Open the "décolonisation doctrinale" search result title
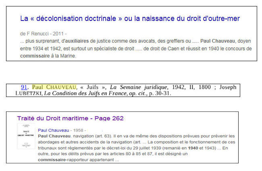The image size is (262, 171). (130, 19)
